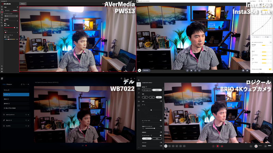The height and width of the screenshot is (153, 273).
Task: Toggle the HDR switch in Logitech panel
Action: coord(161,101)
